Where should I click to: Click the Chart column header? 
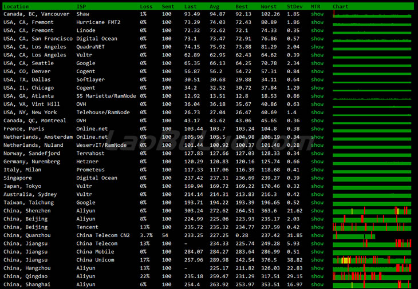(x=341, y=6)
